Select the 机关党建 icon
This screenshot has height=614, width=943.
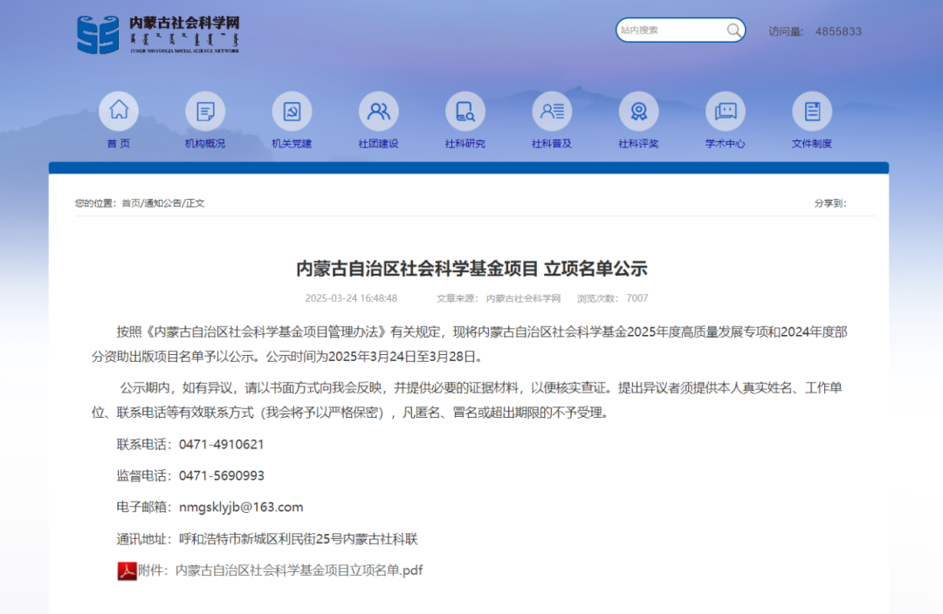(x=292, y=112)
